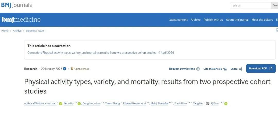Go to Volume 5, Issue 1 breadcrumb
The image size is (278, 113).
[x=36, y=31]
